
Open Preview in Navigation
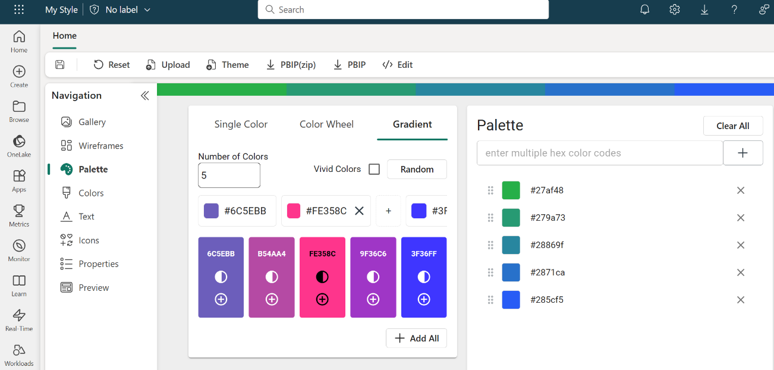(85, 288)
